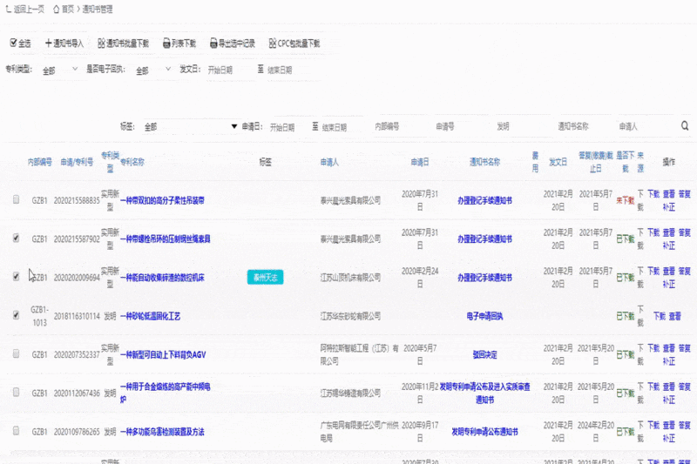Open patent link 一种新型可自动上下料背负AGV
Screen dimensions: 697x464
163,354
